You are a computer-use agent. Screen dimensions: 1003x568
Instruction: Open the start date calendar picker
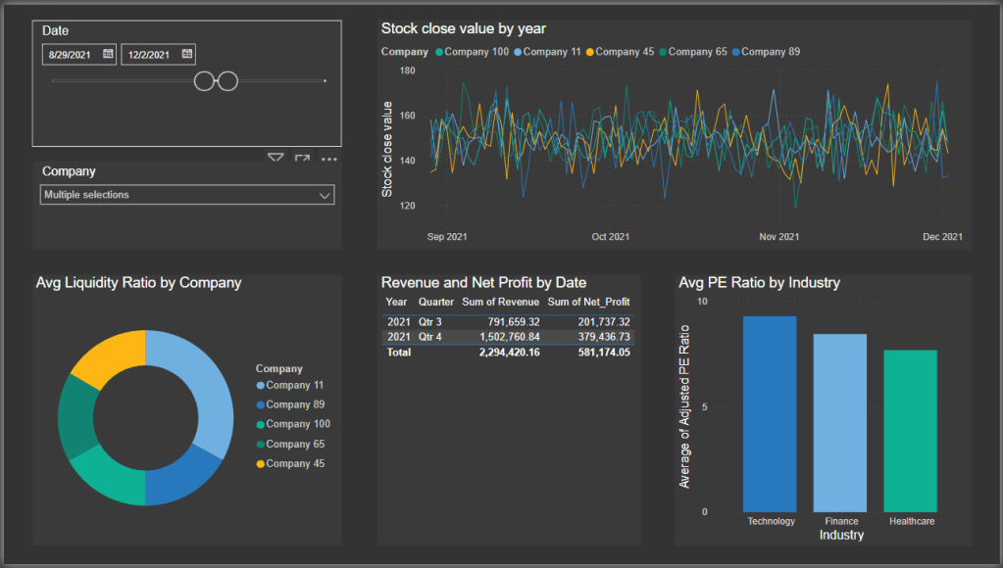coord(108,55)
